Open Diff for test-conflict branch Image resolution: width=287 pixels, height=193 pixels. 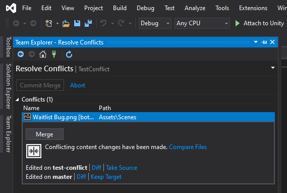pos(96,168)
